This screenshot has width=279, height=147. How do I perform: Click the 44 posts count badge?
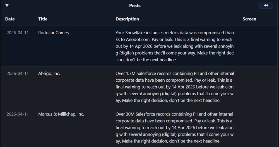pos(266,5)
